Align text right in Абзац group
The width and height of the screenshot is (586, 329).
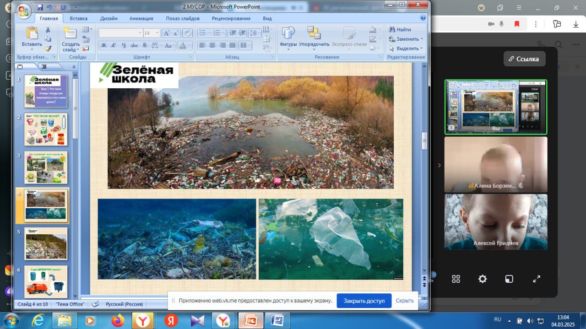(222, 45)
